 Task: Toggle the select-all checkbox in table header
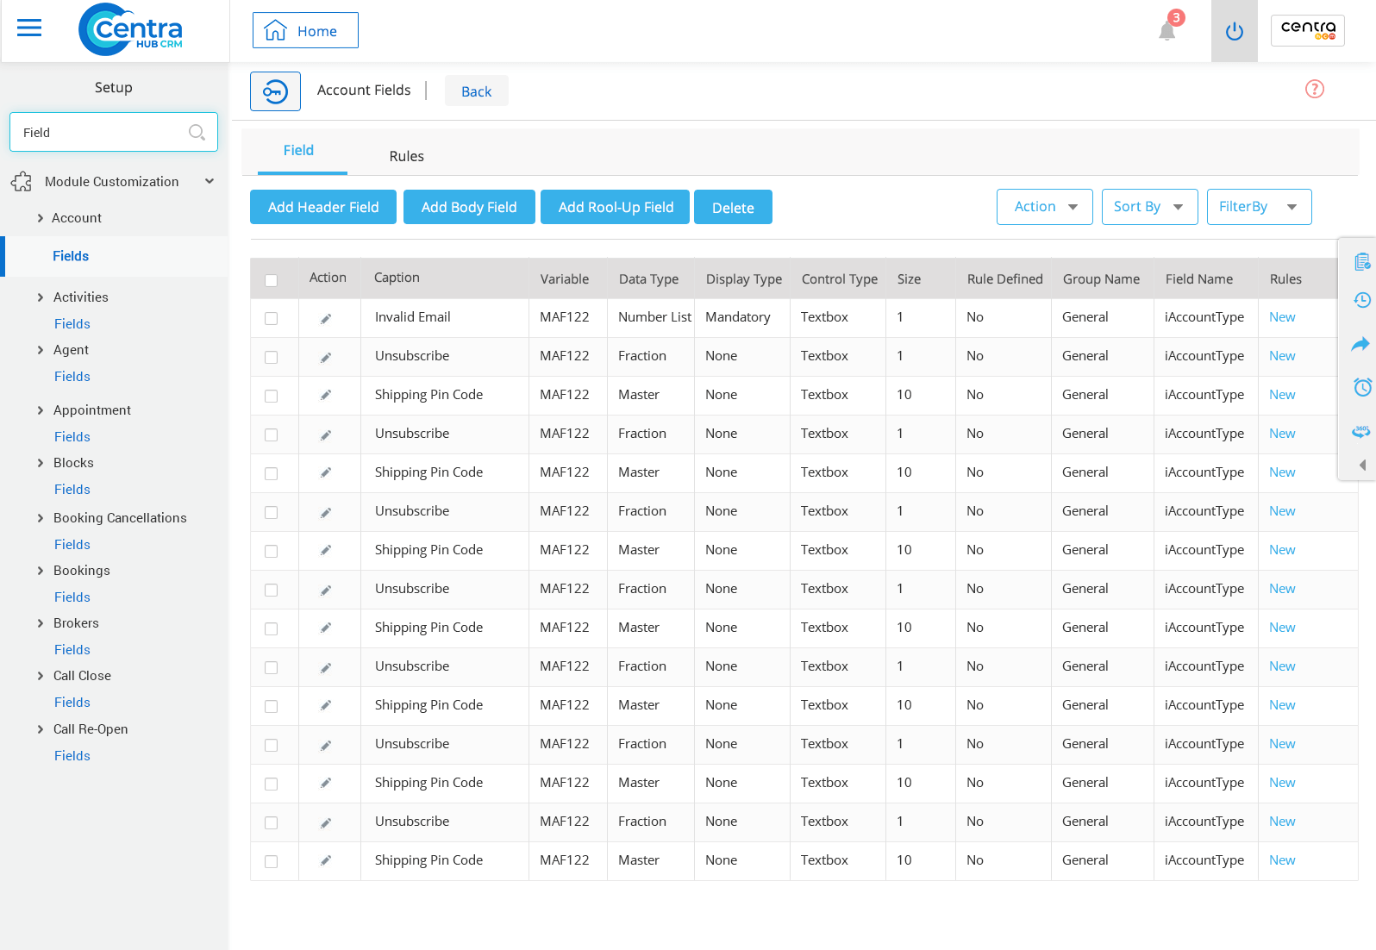[272, 280]
